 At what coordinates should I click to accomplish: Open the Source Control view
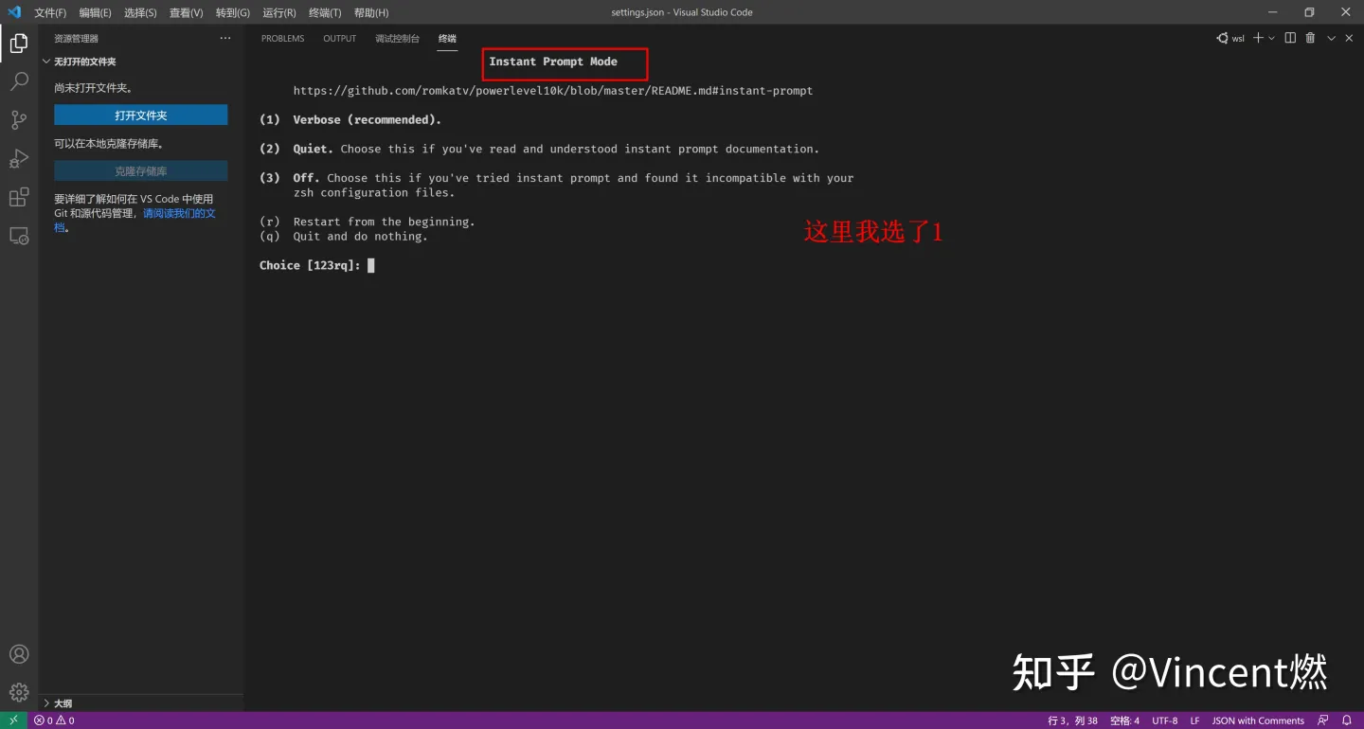[x=19, y=120]
